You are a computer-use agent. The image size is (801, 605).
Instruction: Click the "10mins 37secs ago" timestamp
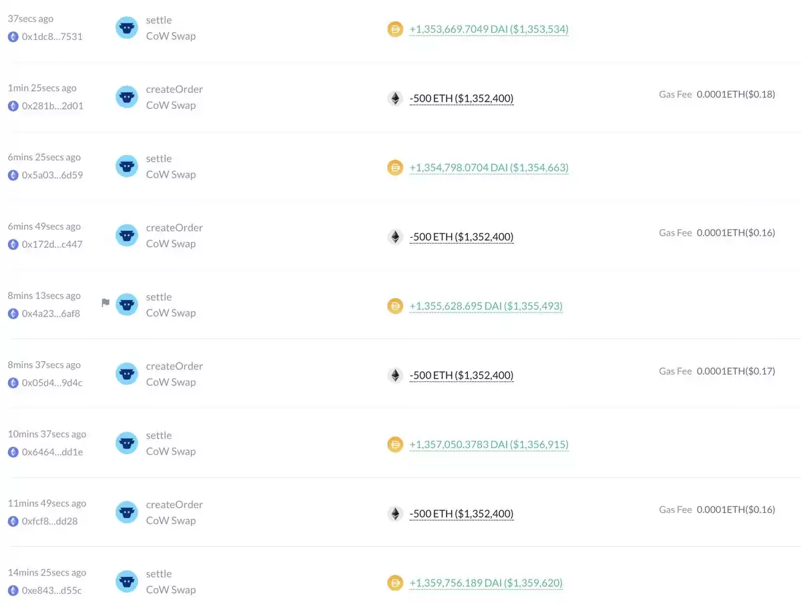coord(47,434)
